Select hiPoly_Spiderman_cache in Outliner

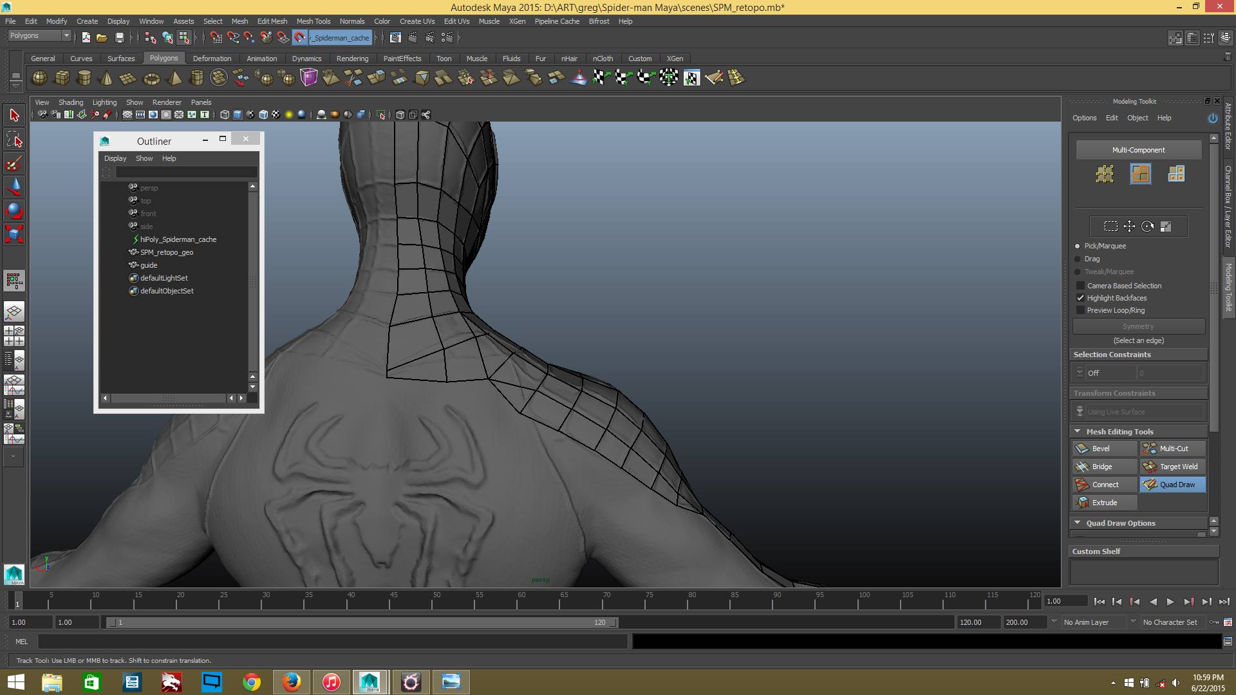178,239
